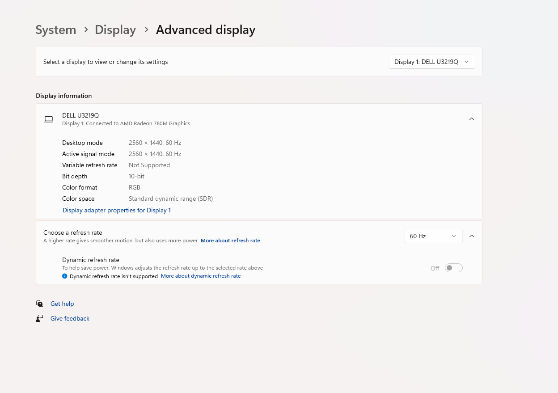The image size is (558, 393).
Task: Navigate to Display in the breadcrumb
Action: [x=115, y=30]
